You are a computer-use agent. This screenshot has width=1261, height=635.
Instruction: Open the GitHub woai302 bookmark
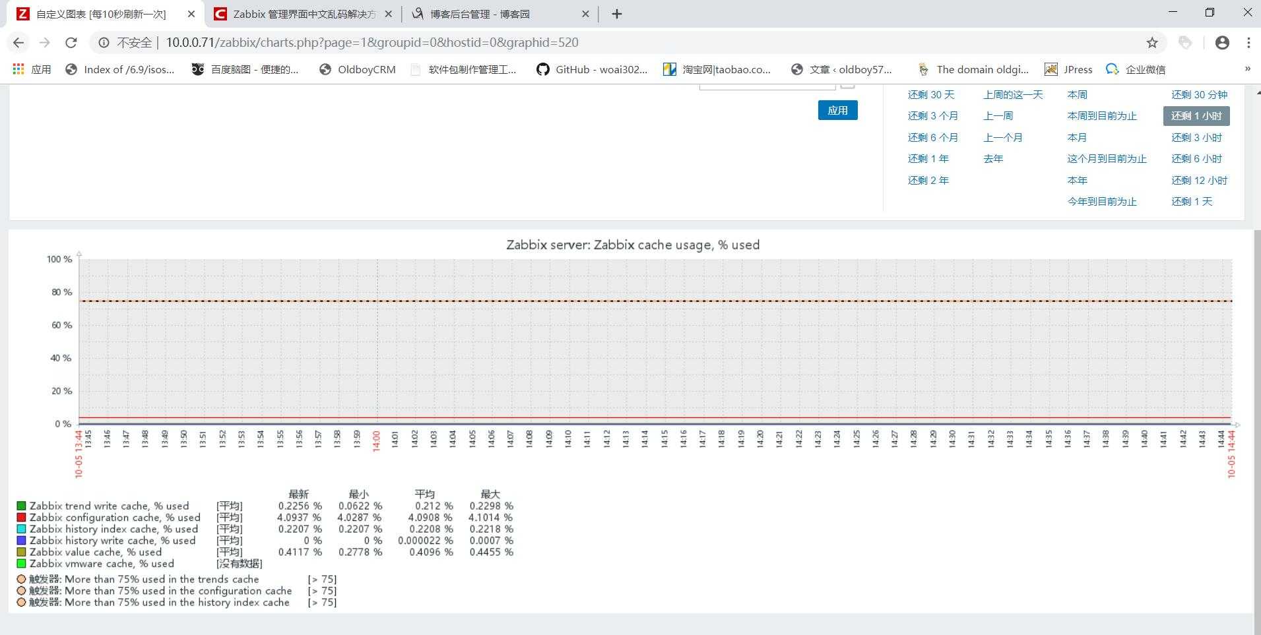click(x=592, y=69)
